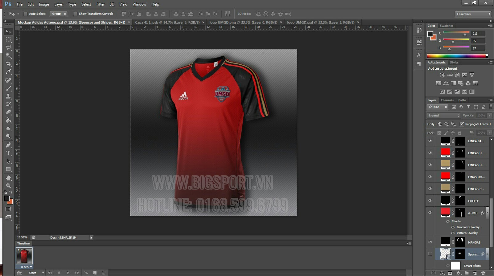The width and height of the screenshot is (494, 276).
Task: Open frame delay 0 sec. dropdown
Action: (27, 267)
